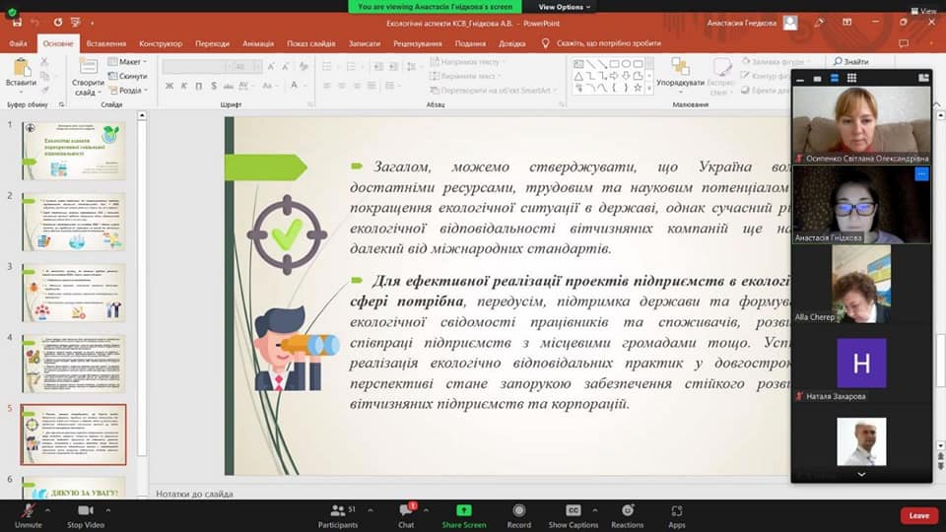
Task: Expand the View Options dropdown
Action: (x=566, y=7)
